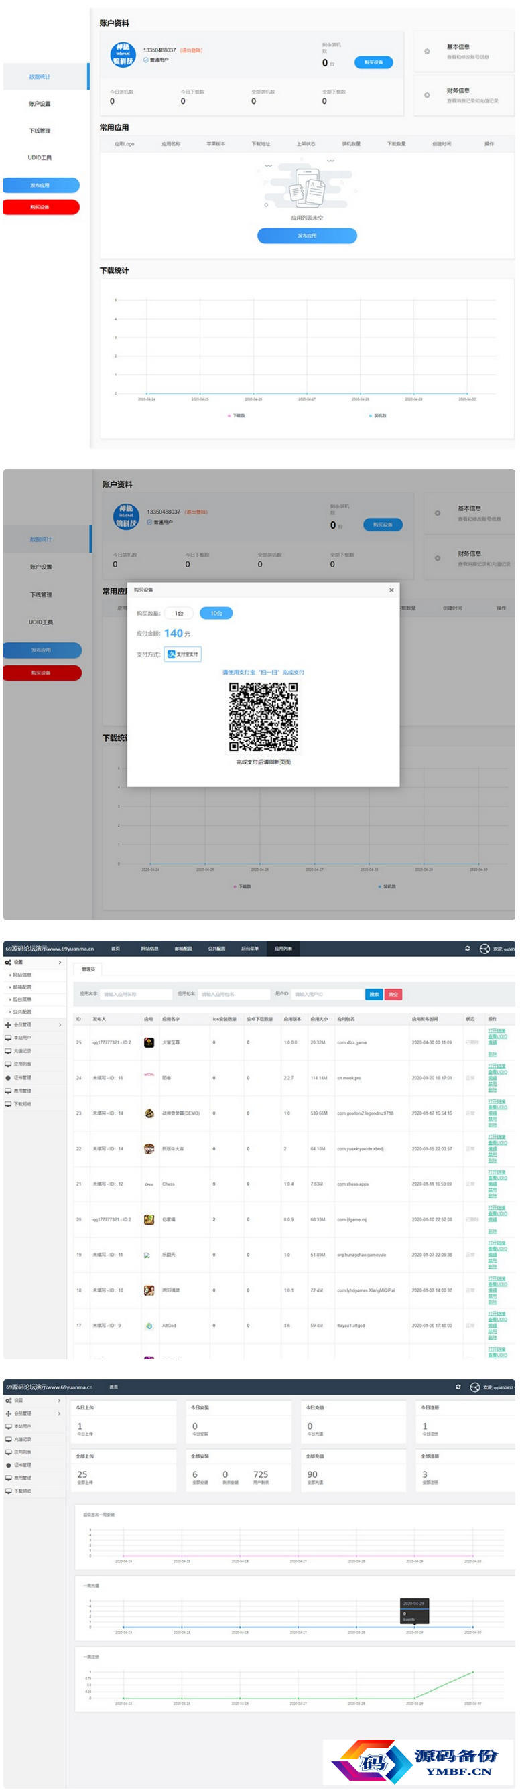
Task: Click the Alipay icon in the purchase dialog
Action: [172, 654]
